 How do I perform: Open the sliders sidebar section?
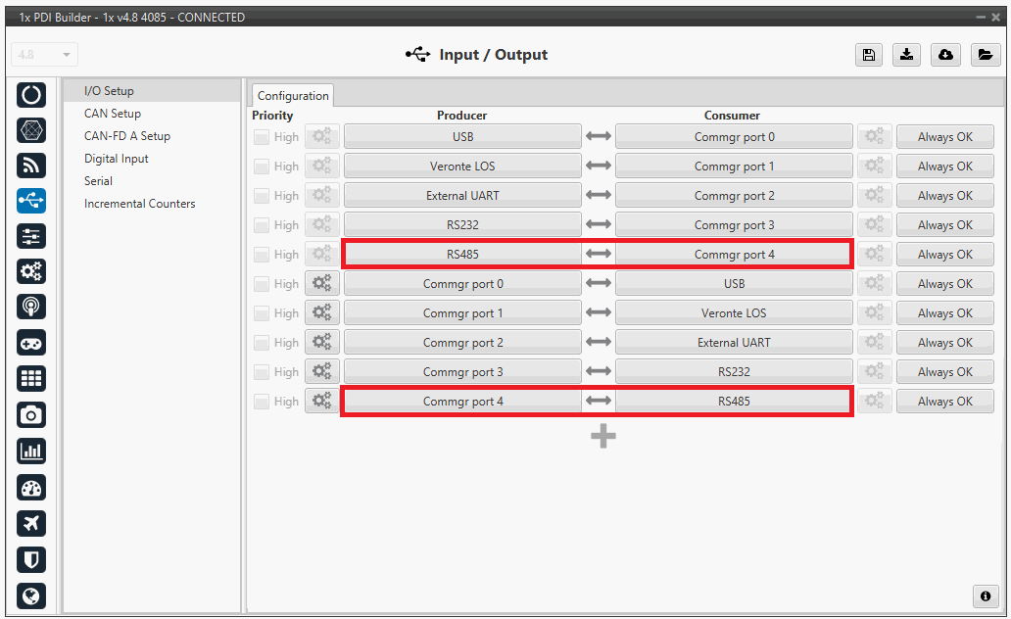coord(31,237)
